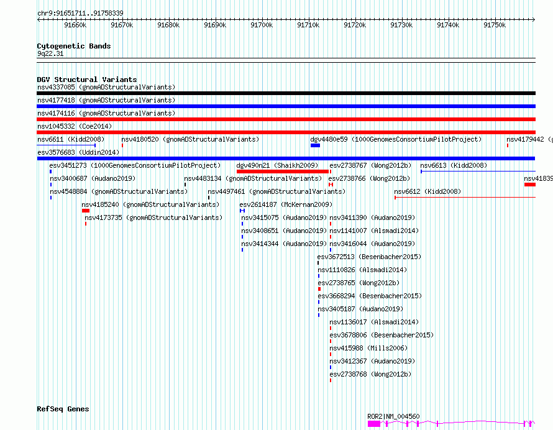553x430 pixels.
Task: Select the ROR2 magenta last-exon block
Action: pyautogui.click(x=374, y=424)
